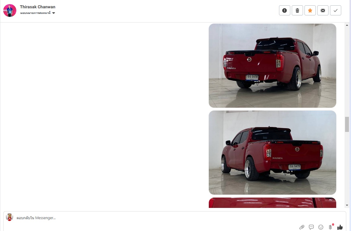This screenshot has width=351, height=231.
Task: Mark conversation unread with envelope icon
Action: (323, 10)
